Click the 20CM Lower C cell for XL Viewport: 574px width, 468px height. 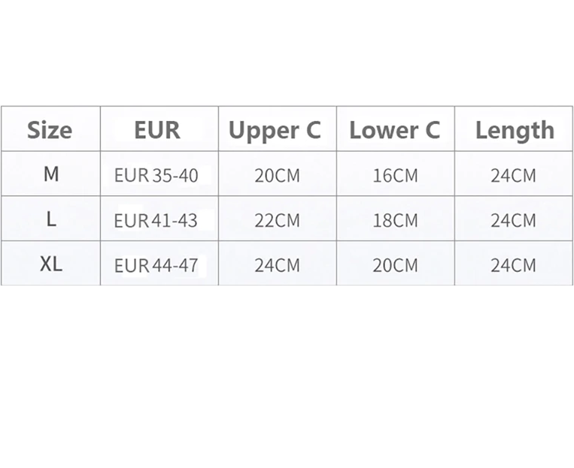pyautogui.click(x=395, y=265)
